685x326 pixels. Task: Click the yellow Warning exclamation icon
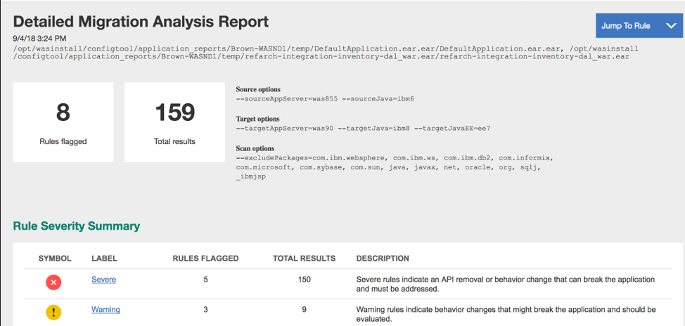click(x=54, y=312)
